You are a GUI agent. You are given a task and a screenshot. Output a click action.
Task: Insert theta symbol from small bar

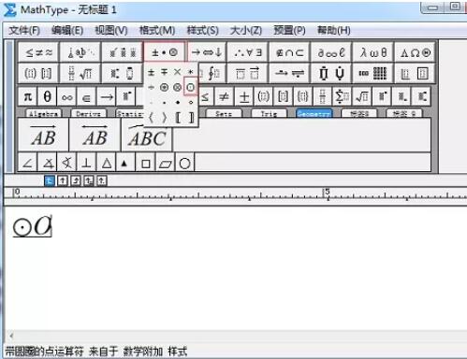(47, 97)
